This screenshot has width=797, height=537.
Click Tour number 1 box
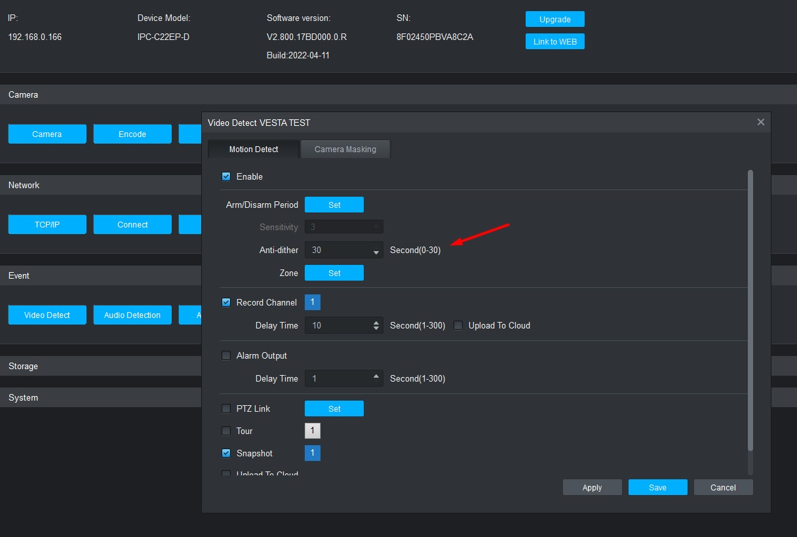pyautogui.click(x=313, y=431)
